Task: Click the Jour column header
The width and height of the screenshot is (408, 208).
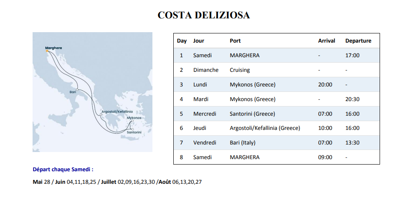Action: click(x=198, y=41)
